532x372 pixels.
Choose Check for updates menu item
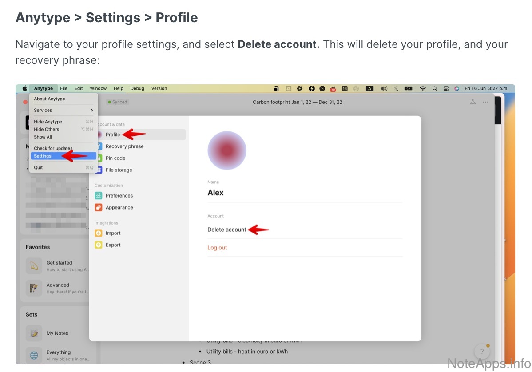[53, 148]
